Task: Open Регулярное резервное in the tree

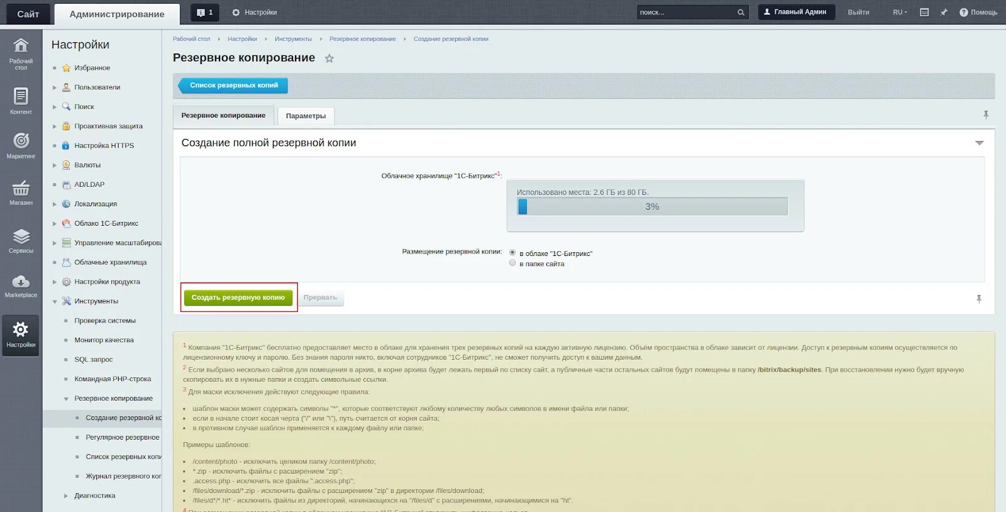Action: pos(123,438)
